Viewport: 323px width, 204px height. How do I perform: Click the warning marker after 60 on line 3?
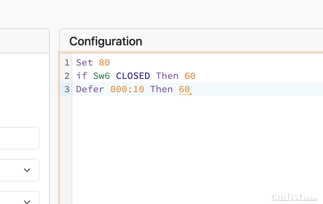[191, 94]
